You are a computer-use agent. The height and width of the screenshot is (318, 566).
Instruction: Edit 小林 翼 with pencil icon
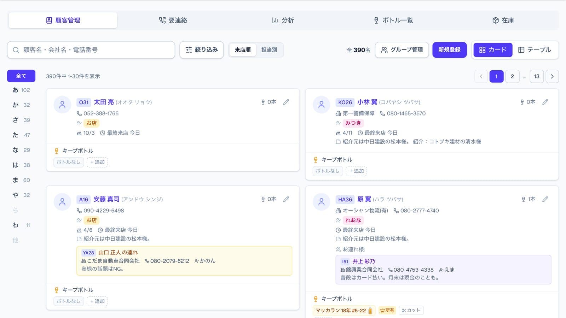click(x=545, y=102)
